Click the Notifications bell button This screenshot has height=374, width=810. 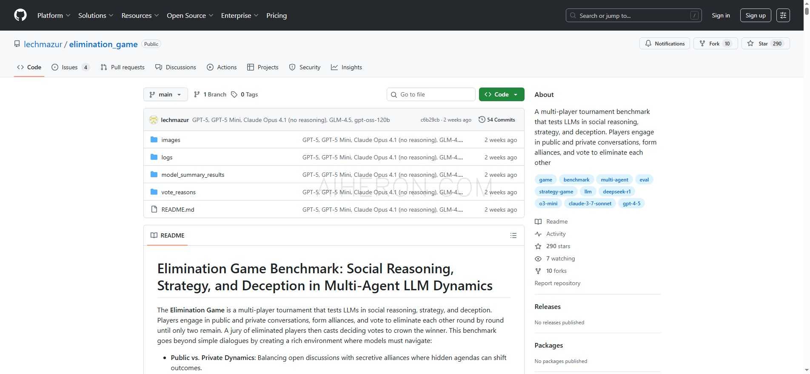pos(665,43)
